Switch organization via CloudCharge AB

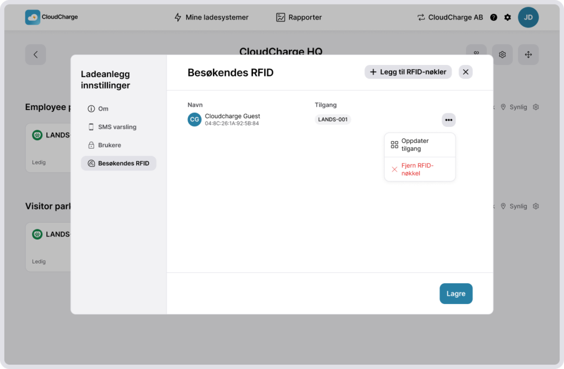pos(450,17)
